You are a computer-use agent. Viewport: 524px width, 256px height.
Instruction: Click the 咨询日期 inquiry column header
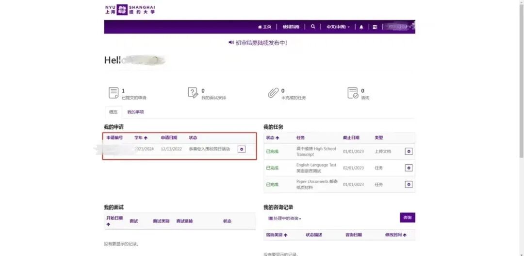(354, 235)
